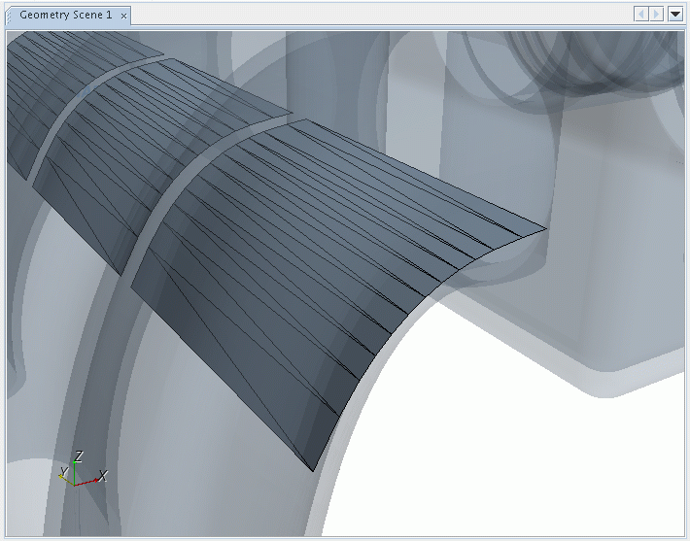
Task: Close the Geometry Scene 1 tab
Action: pyautogui.click(x=123, y=16)
